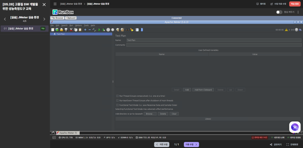Click the remote threads globe icon
This screenshot has width=303, height=148.
click(296, 30)
